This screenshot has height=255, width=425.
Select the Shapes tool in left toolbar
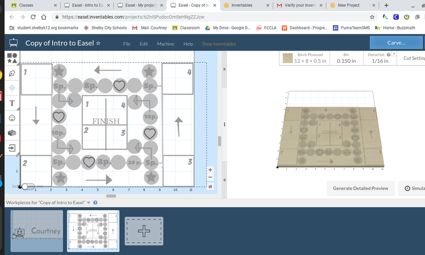(12, 58)
